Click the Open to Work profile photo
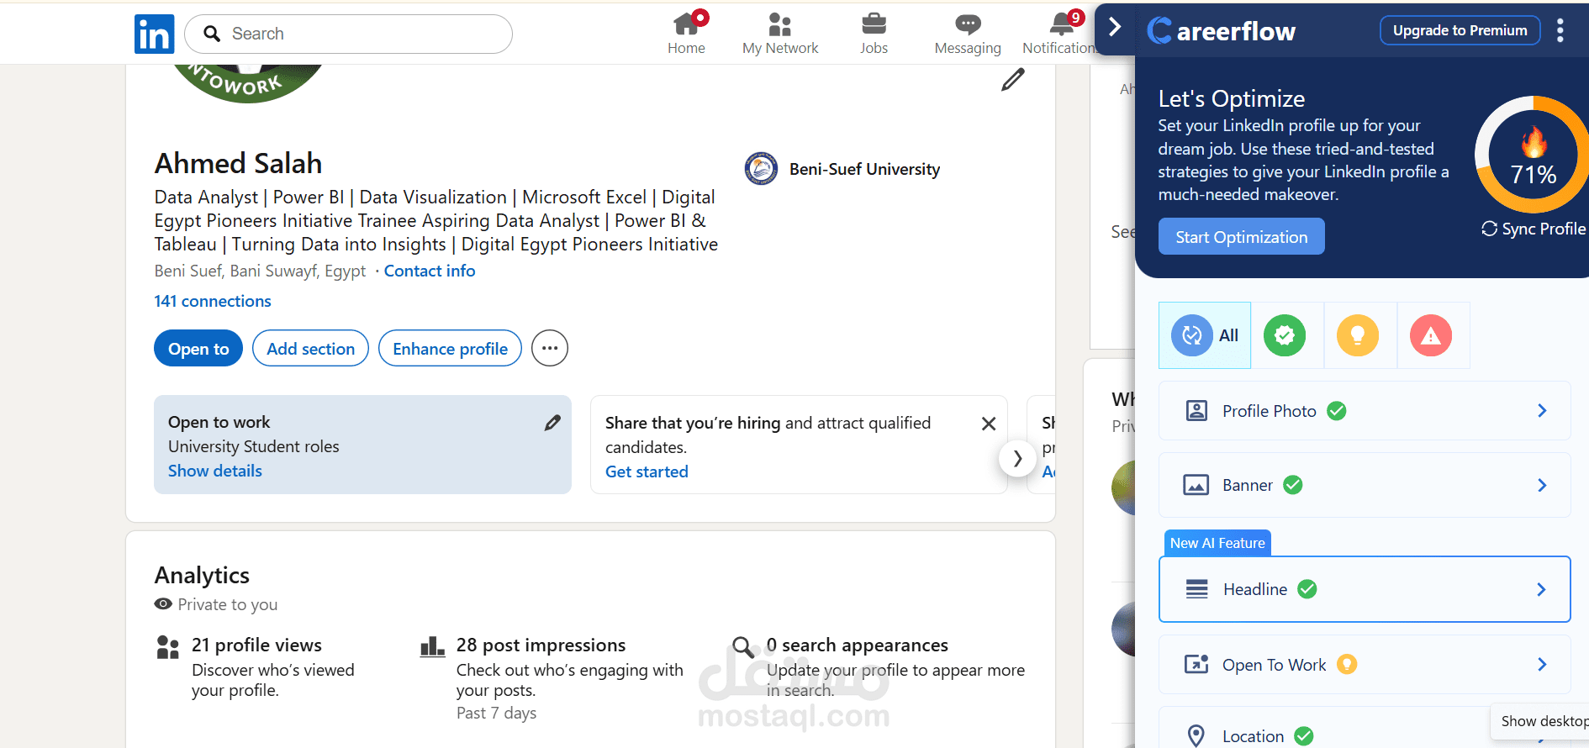1589x748 pixels. point(246,82)
